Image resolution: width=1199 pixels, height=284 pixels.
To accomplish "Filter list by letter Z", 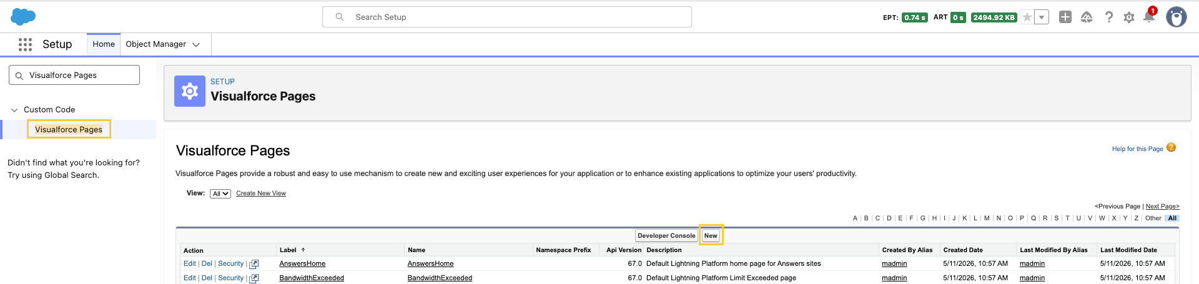I will coord(1137,218).
